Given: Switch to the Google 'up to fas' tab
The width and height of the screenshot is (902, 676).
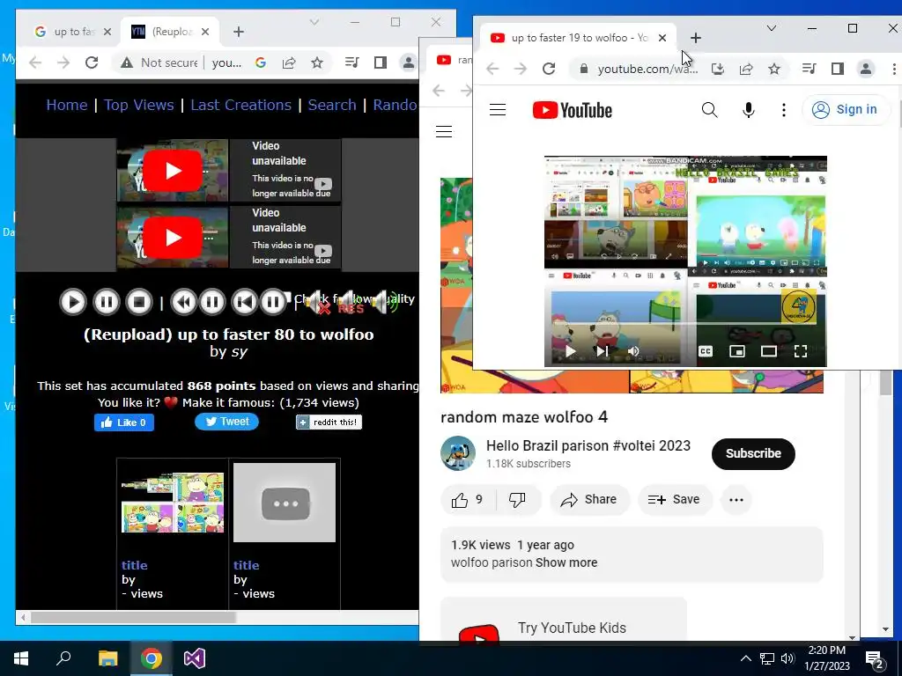Looking at the screenshot, I should [72, 32].
